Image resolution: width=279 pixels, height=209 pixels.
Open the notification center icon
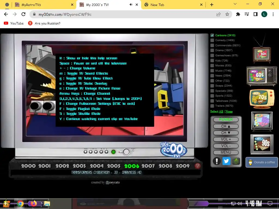pos(270,204)
